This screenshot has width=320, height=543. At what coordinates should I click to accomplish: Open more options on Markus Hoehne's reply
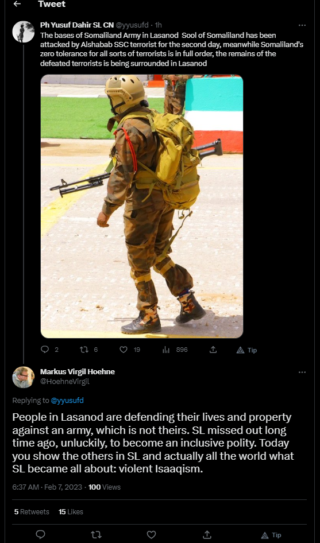[x=302, y=372]
